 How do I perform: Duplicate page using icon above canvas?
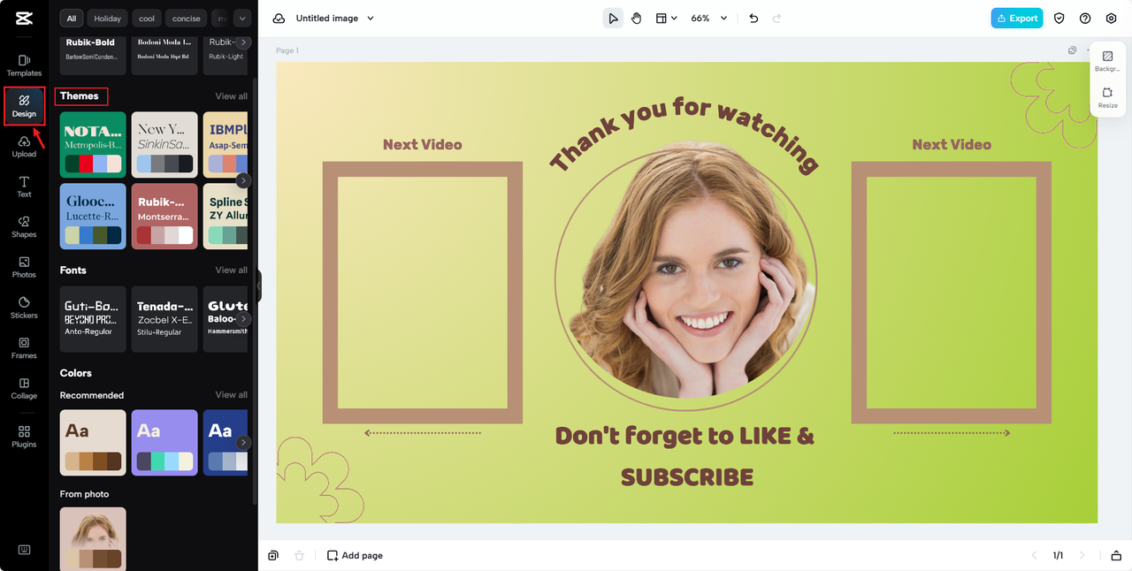point(1072,50)
